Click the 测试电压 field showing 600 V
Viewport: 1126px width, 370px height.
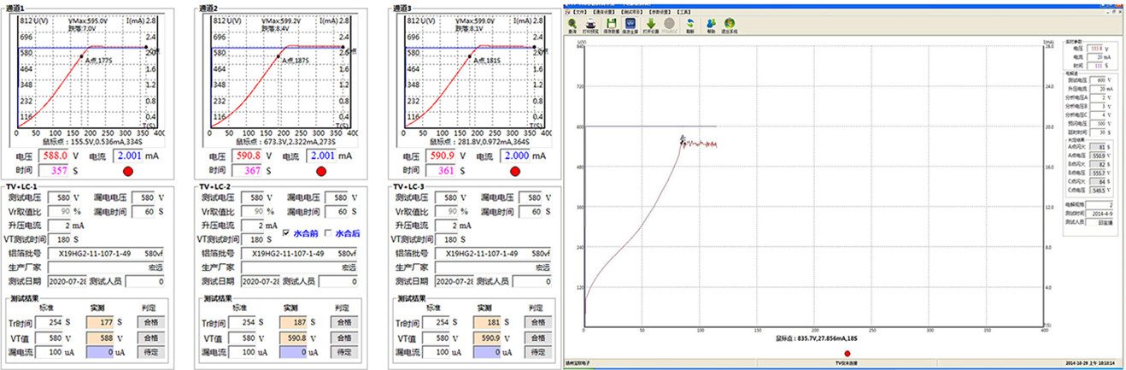[x=1097, y=79]
